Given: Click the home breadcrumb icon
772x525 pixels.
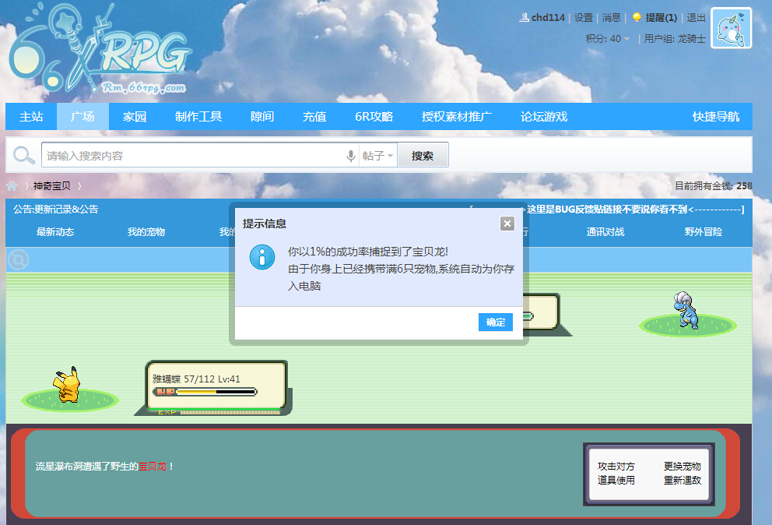Looking at the screenshot, I should tap(12, 186).
